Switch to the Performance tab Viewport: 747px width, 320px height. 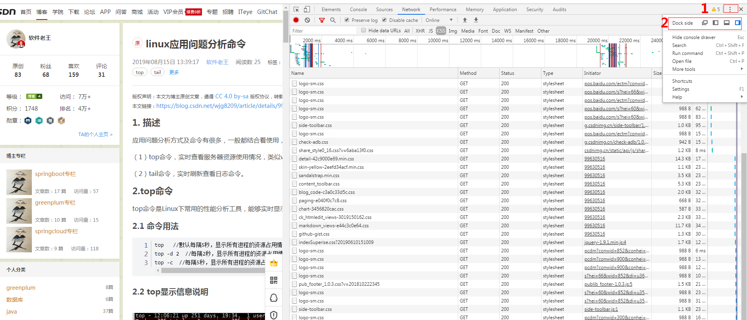pyautogui.click(x=443, y=10)
